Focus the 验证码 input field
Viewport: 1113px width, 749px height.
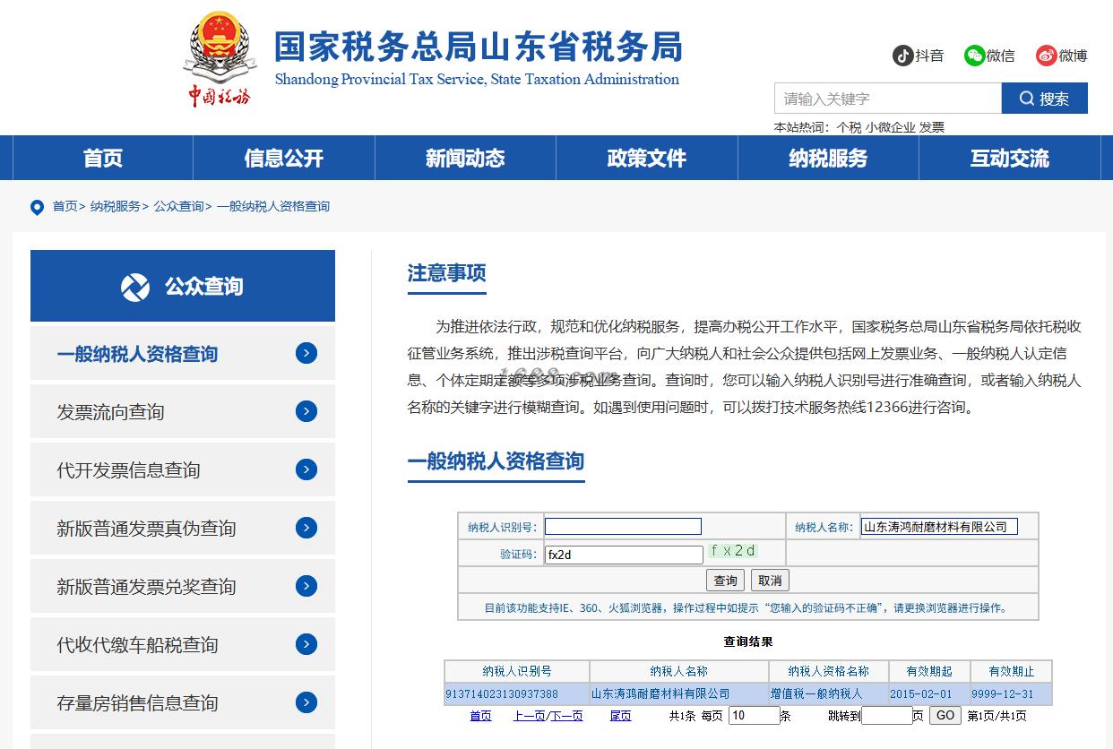click(x=624, y=555)
